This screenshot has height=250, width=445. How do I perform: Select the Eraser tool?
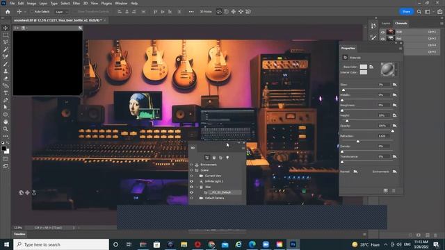point(6,78)
